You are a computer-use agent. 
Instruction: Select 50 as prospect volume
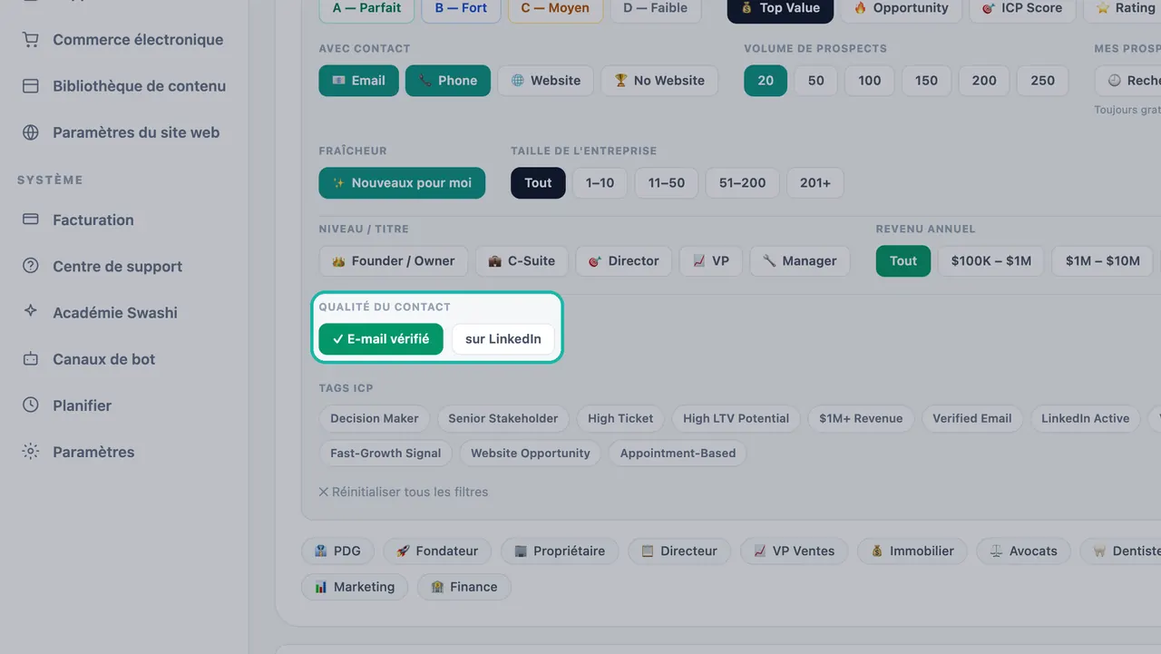(816, 81)
